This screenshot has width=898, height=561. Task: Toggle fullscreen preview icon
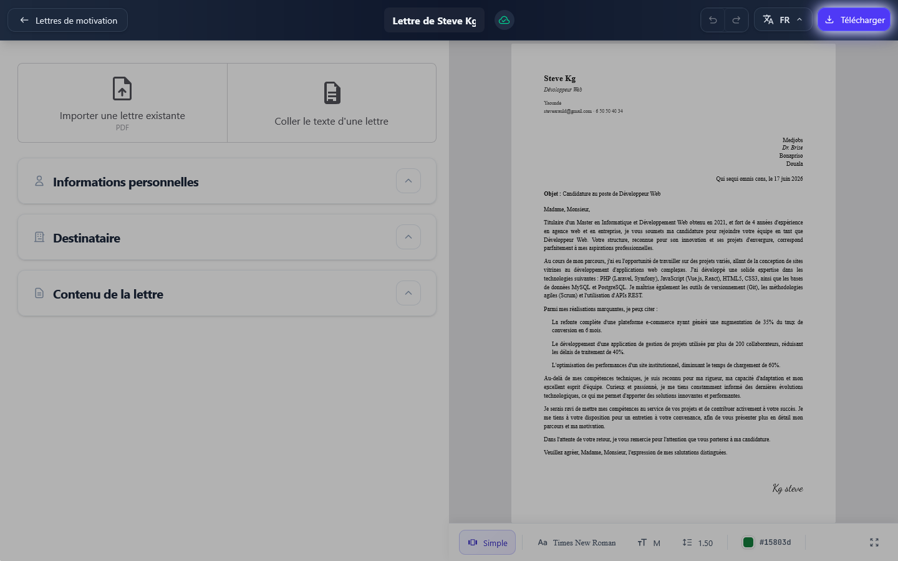tap(874, 543)
